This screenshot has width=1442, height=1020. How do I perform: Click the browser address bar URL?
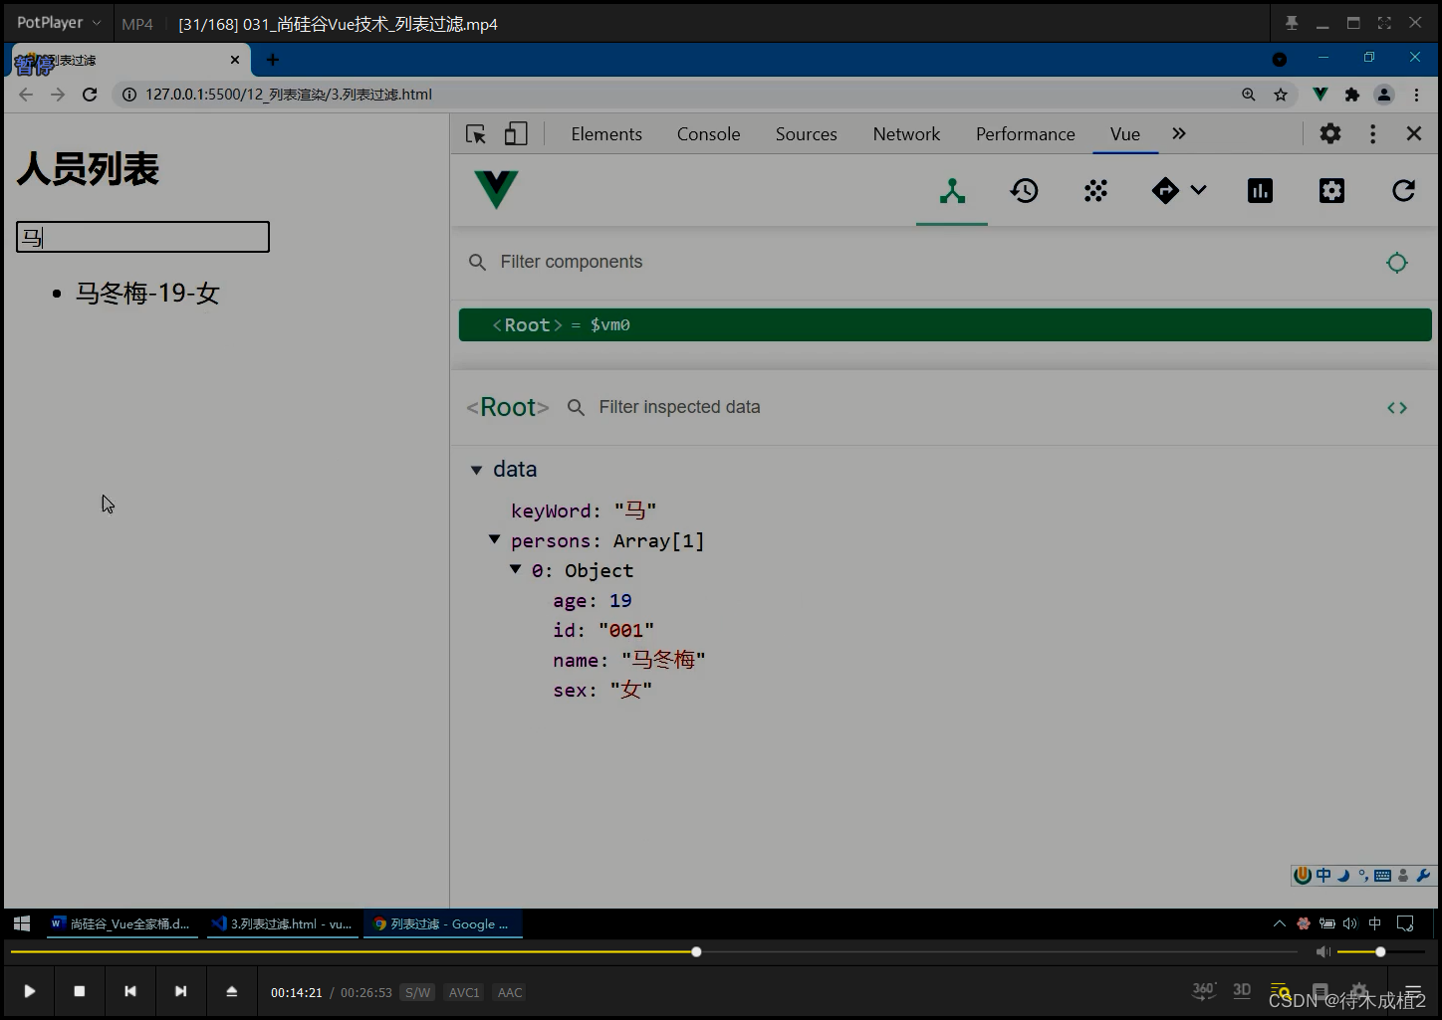tap(289, 95)
